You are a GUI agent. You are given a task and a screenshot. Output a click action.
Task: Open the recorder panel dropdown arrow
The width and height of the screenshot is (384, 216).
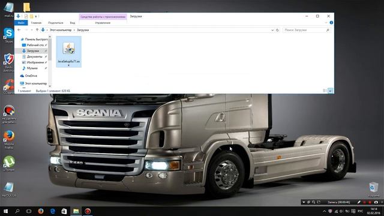click(304, 202)
